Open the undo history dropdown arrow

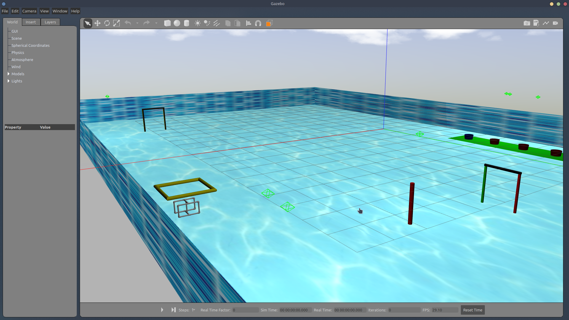137,23
